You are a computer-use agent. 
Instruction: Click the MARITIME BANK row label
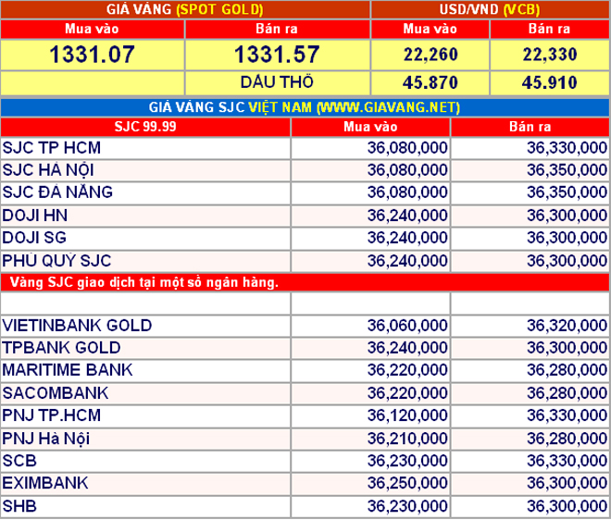coord(68,370)
